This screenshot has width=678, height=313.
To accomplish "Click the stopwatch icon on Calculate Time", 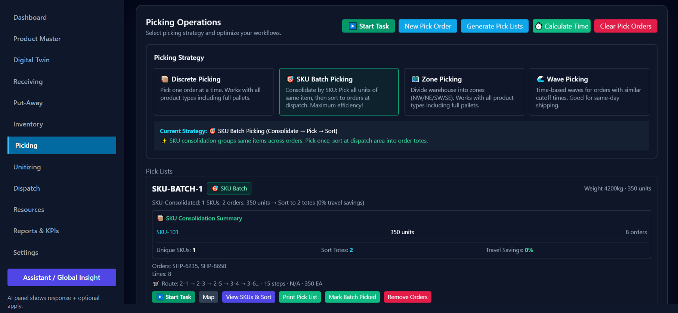I will coord(539,26).
